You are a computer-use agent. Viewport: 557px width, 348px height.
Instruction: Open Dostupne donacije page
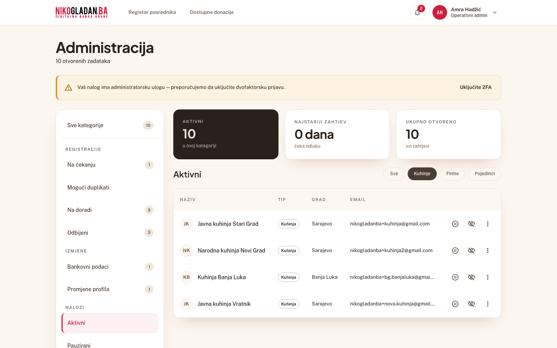[x=212, y=12]
